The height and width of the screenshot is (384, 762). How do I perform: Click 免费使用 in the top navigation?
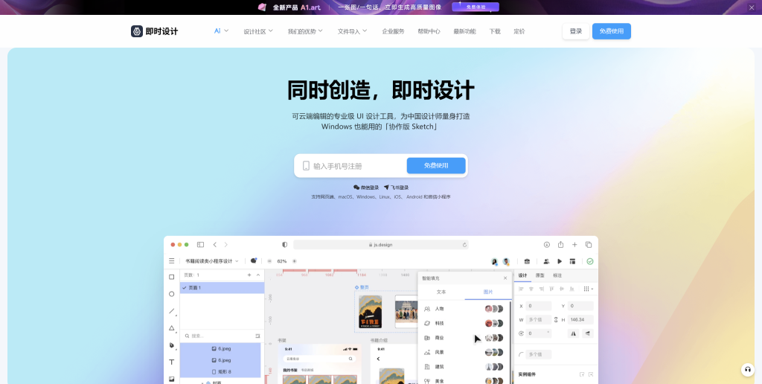612,31
